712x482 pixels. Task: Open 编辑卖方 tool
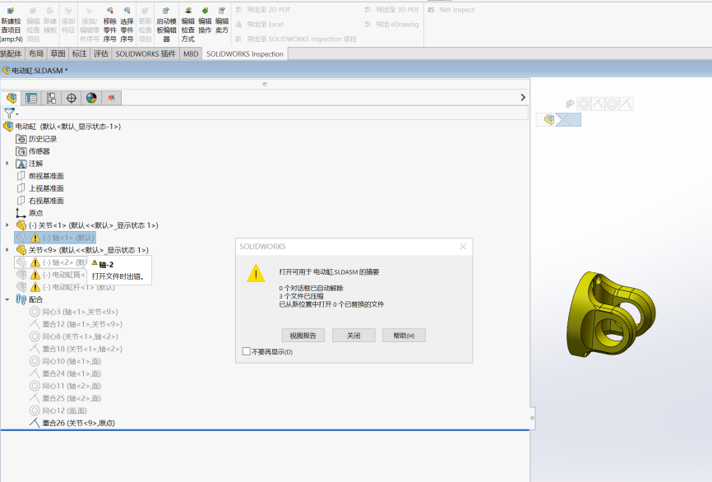[222, 21]
